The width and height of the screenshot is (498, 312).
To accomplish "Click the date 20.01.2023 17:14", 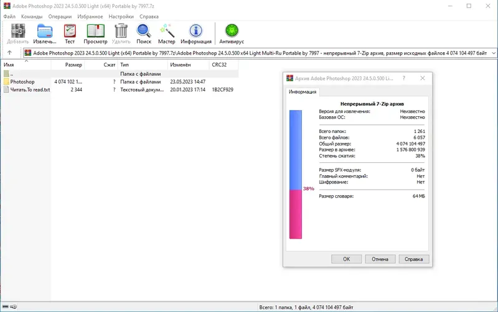I will tap(188, 89).
